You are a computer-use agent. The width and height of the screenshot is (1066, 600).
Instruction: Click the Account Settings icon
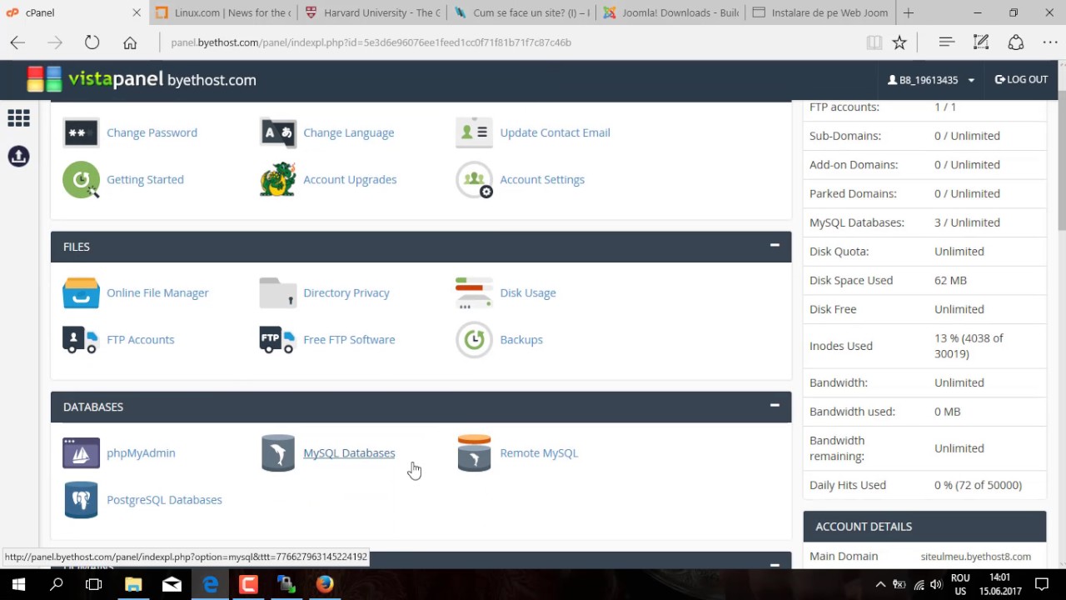click(474, 179)
